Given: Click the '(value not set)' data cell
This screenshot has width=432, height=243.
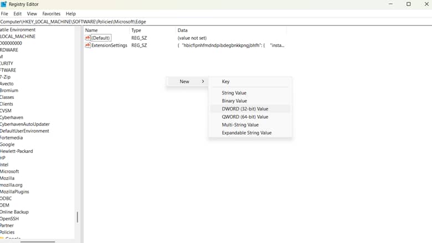Looking at the screenshot, I should 192,38.
